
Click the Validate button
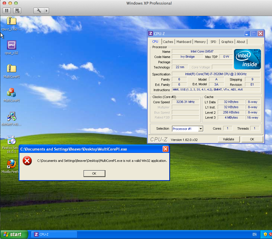228,139
